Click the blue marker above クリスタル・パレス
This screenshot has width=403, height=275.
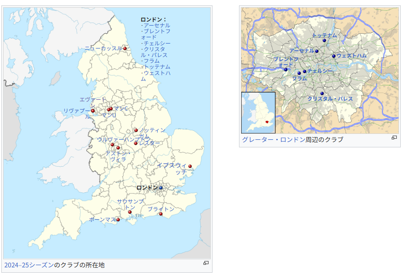click(x=322, y=93)
